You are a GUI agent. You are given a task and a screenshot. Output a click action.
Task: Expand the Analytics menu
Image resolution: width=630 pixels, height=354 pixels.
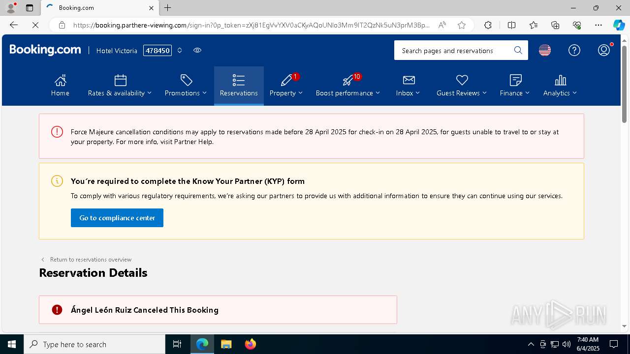[560, 86]
